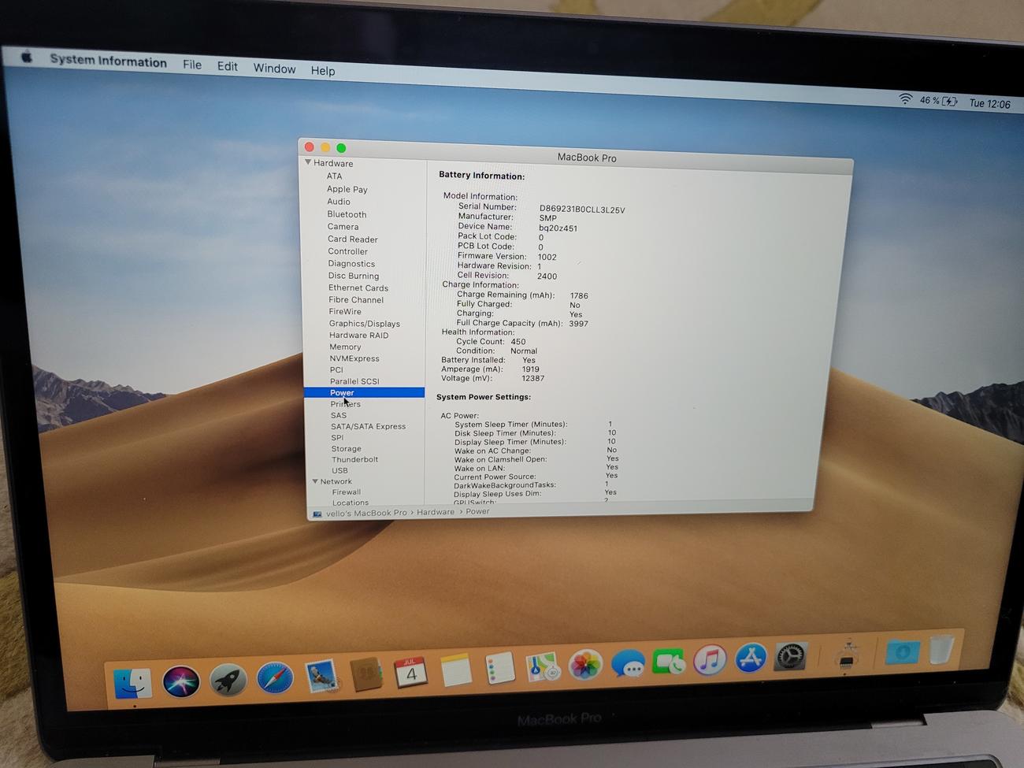Click the Apple menu logo

(26, 58)
